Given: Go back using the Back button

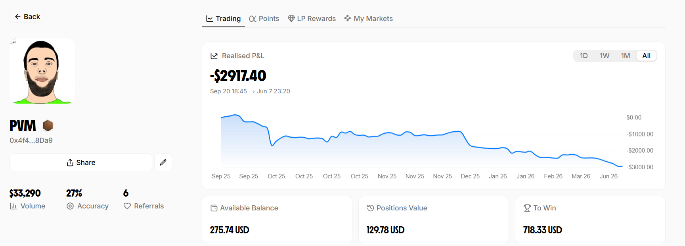Looking at the screenshot, I should (x=27, y=17).
